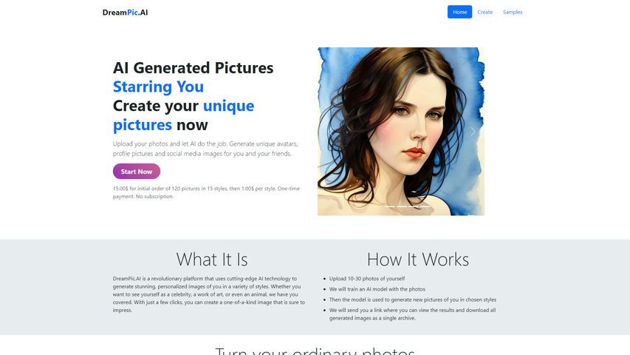
Task: Click the 'We will train an AI model' bullet
Action: coord(377,289)
